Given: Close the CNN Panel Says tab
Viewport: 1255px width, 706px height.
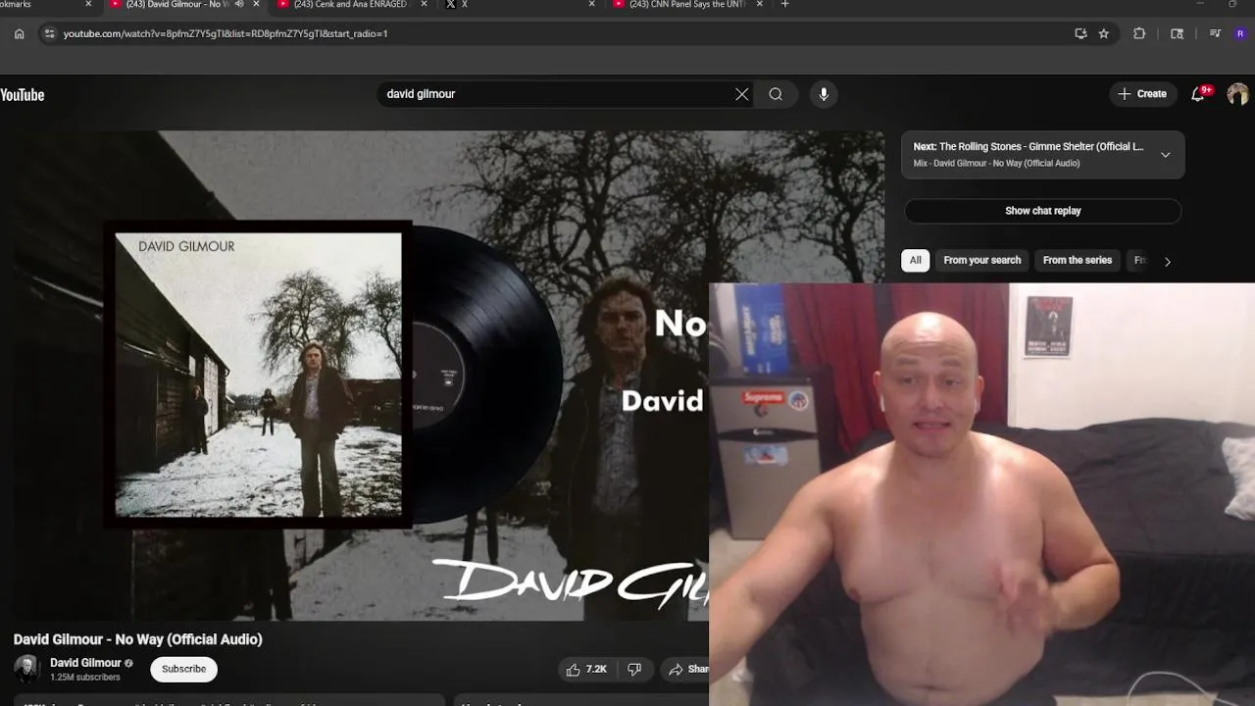Looking at the screenshot, I should (x=759, y=4).
